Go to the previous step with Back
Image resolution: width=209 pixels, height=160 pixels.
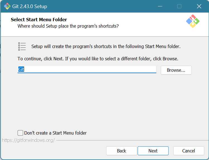pos(121,151)
